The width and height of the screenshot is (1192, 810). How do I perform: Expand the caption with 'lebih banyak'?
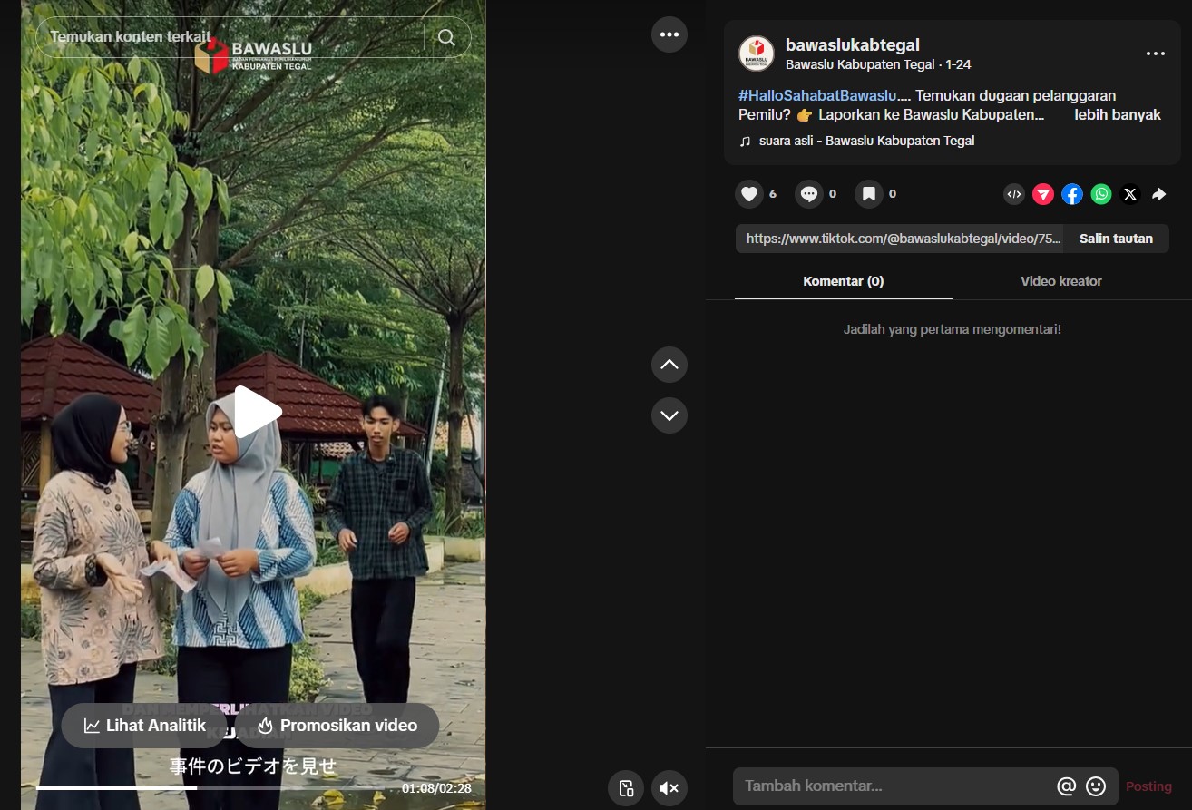click(1117, 114)
